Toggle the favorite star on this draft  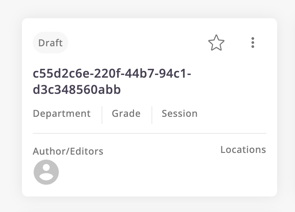point(216,43)
